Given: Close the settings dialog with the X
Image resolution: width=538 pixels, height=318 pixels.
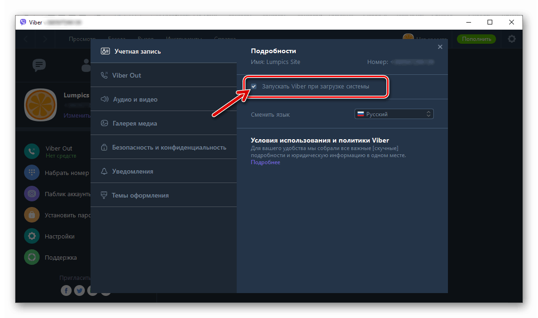Looking at the screenshot, I should [x=440, y=47].
